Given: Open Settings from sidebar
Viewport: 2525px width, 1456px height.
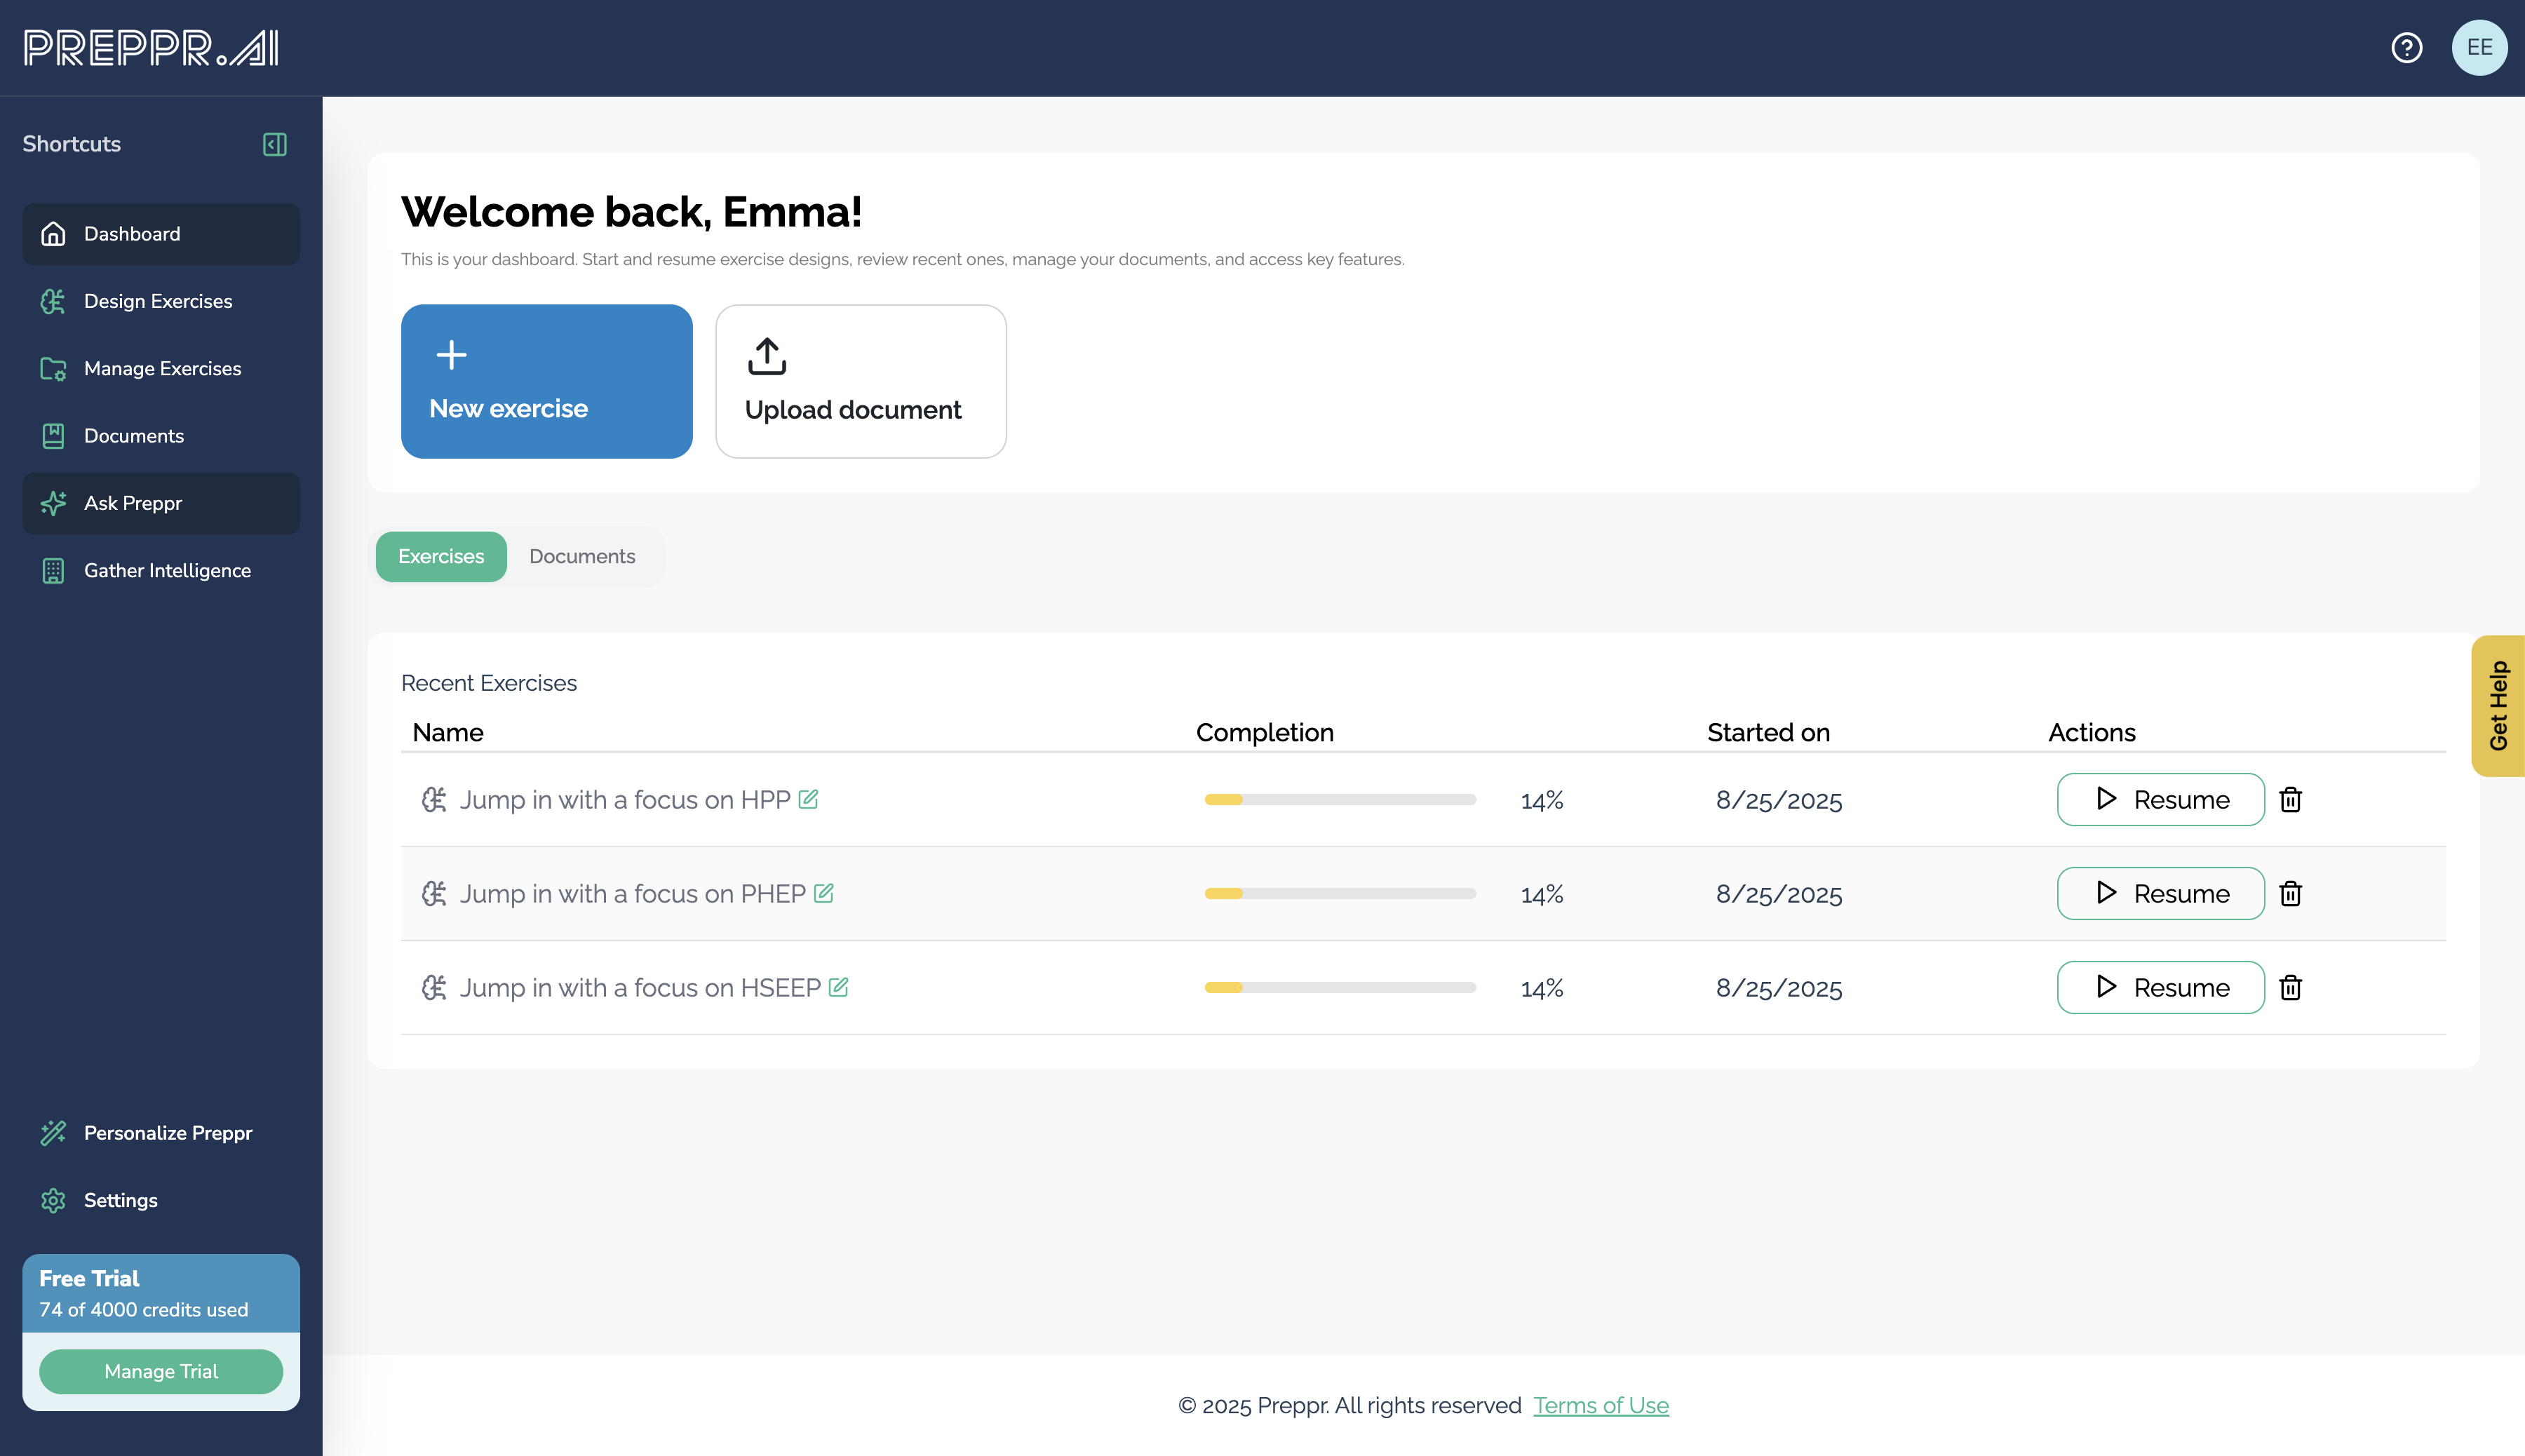Looking at the screenshot, I should tap(161, 1200).
